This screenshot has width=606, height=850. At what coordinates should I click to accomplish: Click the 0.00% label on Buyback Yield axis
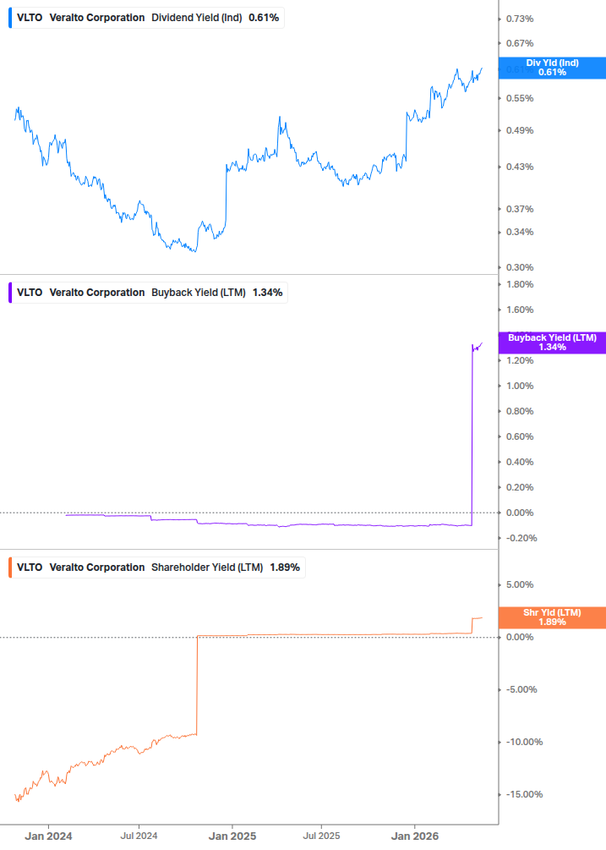click(x=520, y=513)
